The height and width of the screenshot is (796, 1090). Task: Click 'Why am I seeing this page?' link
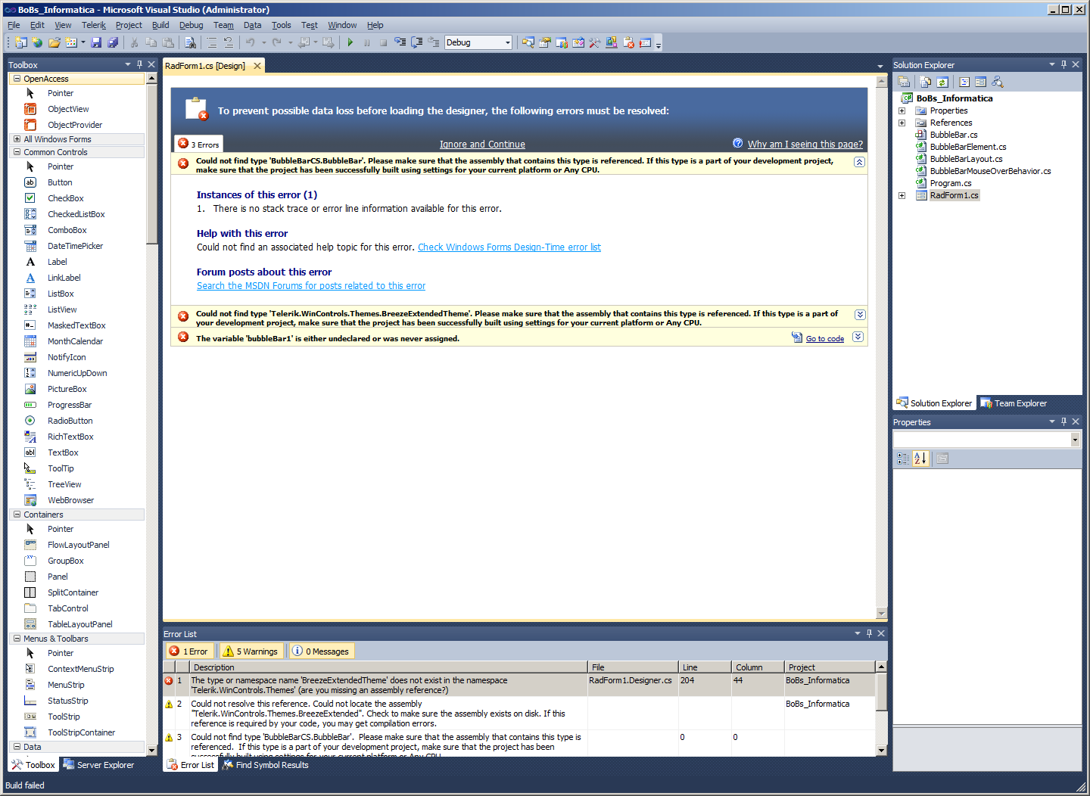coord(805,145)
